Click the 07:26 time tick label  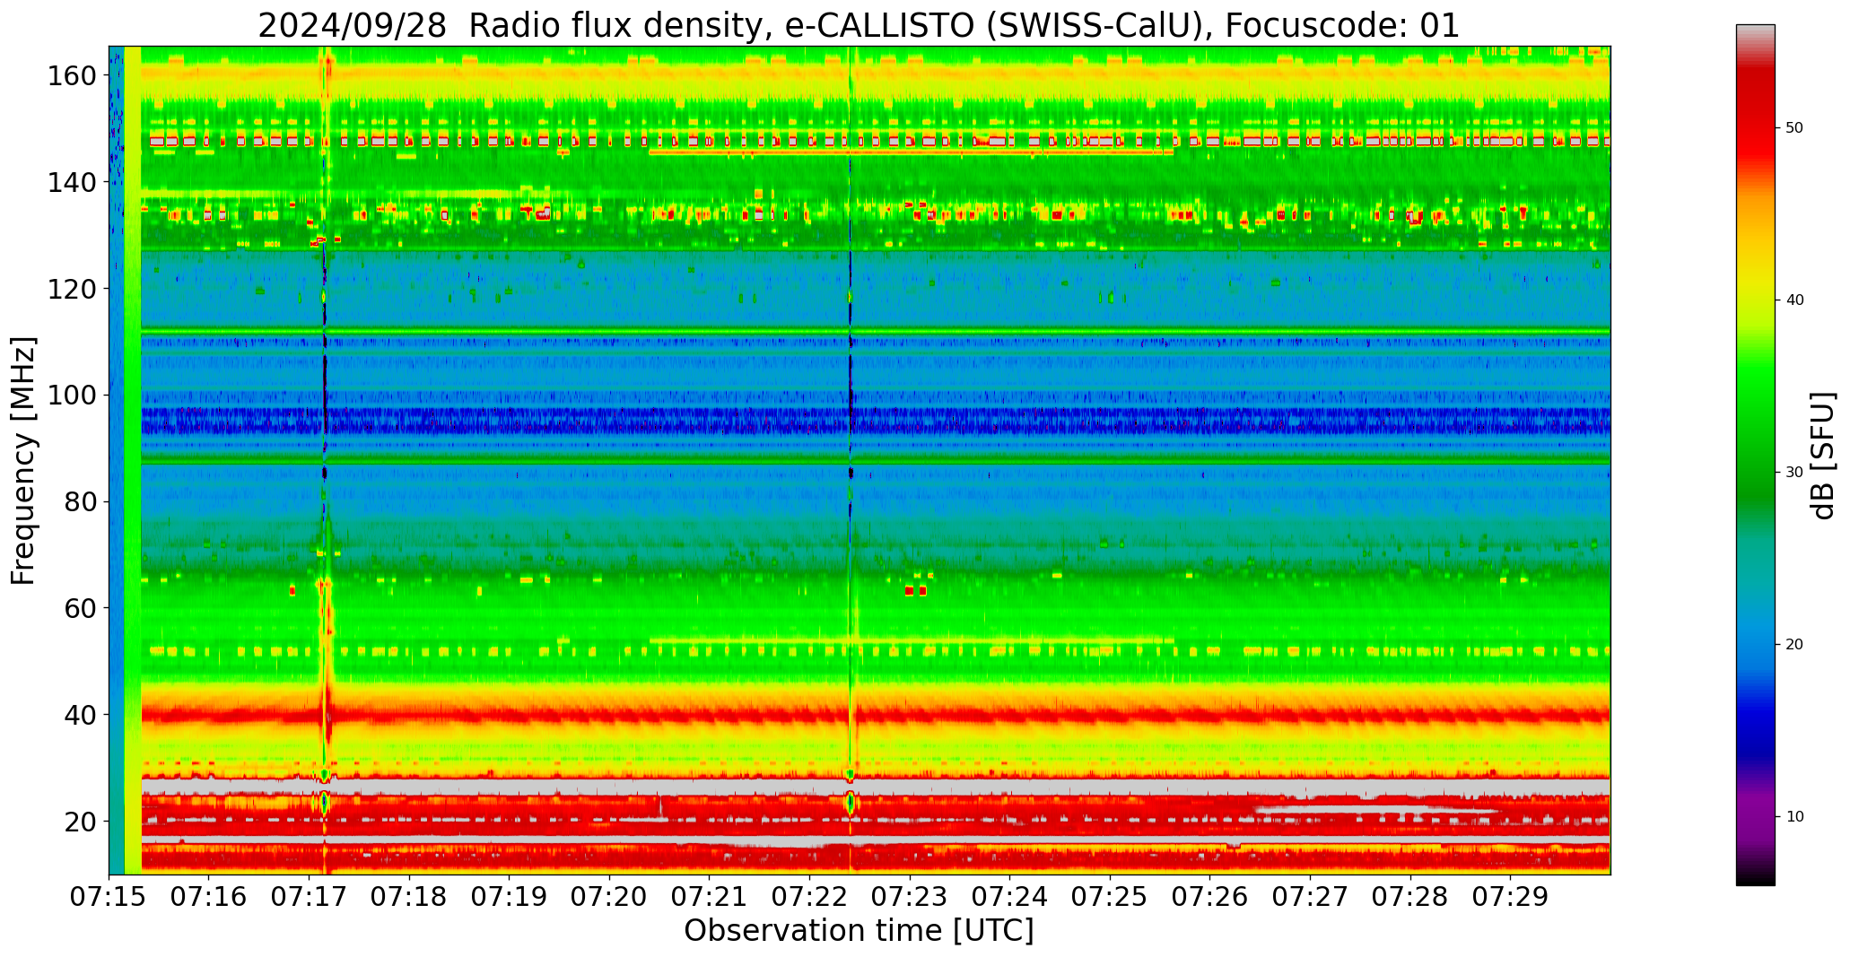pos(1210,896)
